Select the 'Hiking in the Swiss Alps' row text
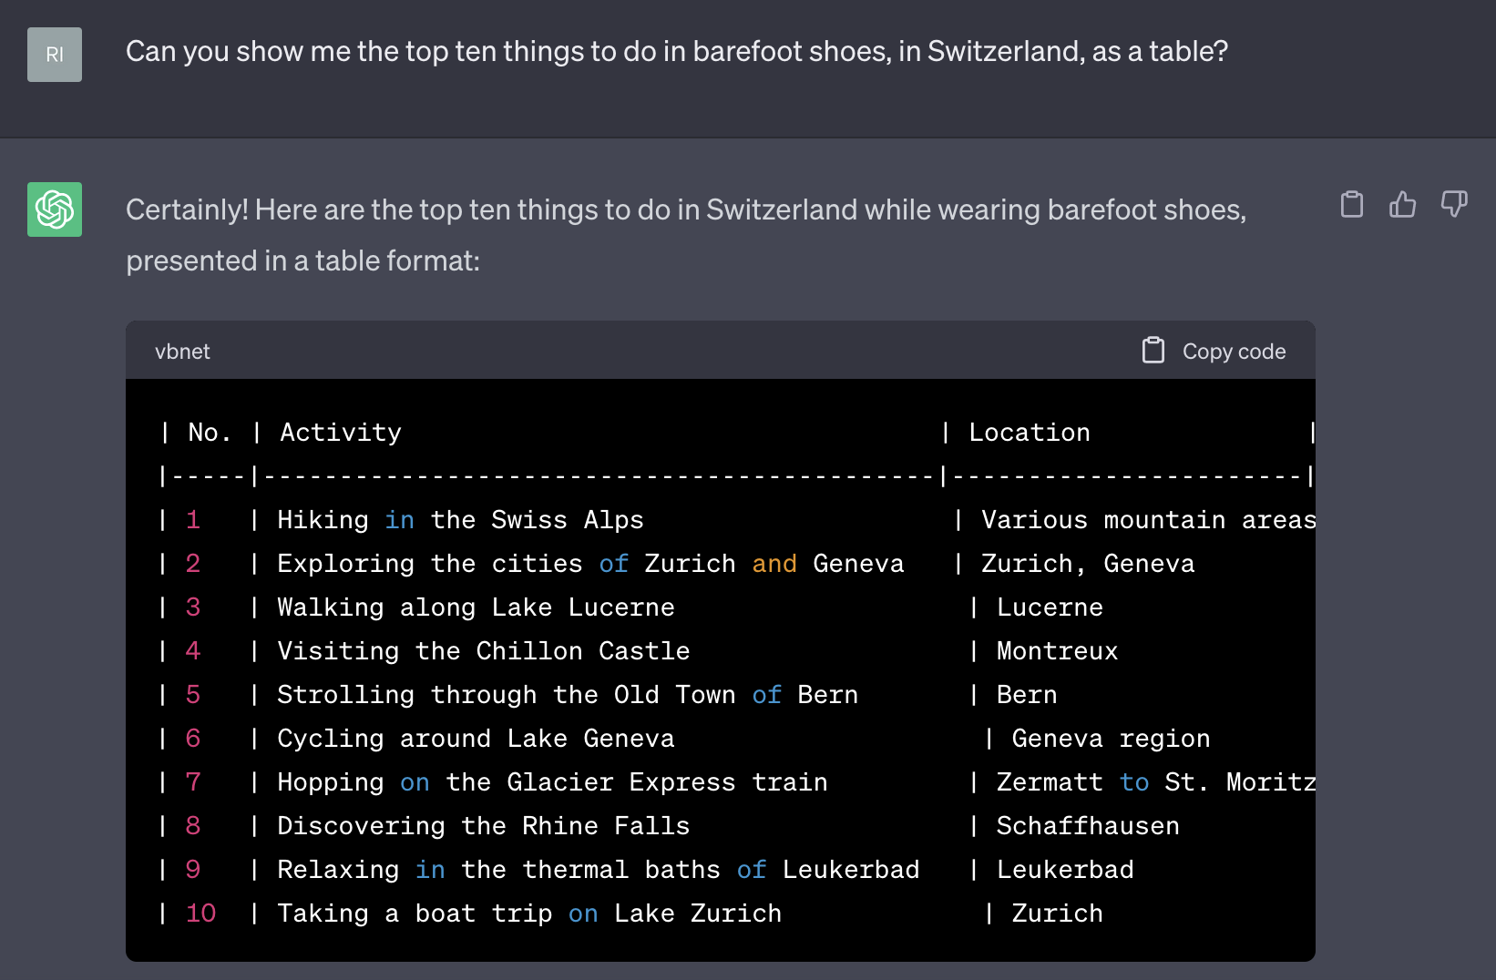Viewport: 1496px width, 980px height. (x=460, y=520)
